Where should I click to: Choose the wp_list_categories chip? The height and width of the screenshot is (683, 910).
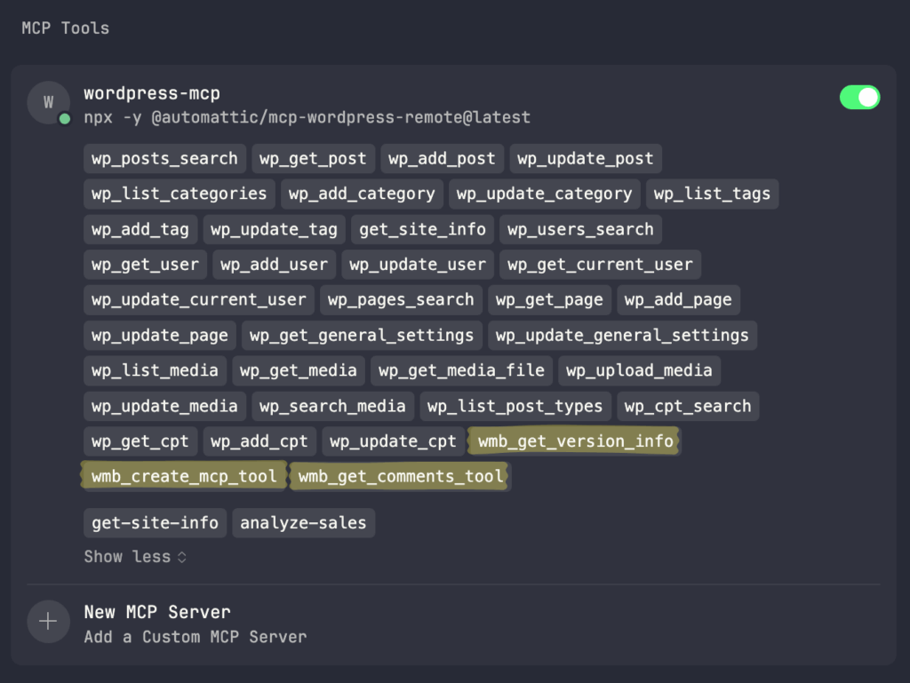tap(180, 194)
